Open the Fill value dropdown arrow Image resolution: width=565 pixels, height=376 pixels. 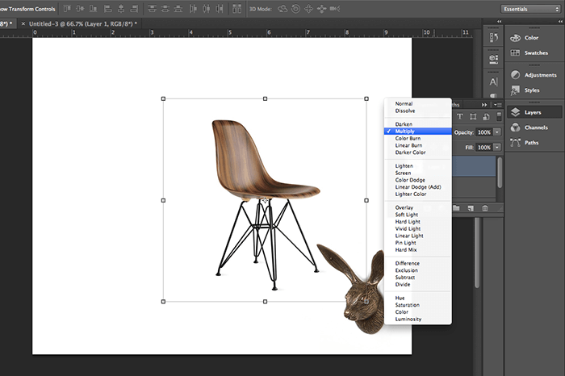[497, 148]
